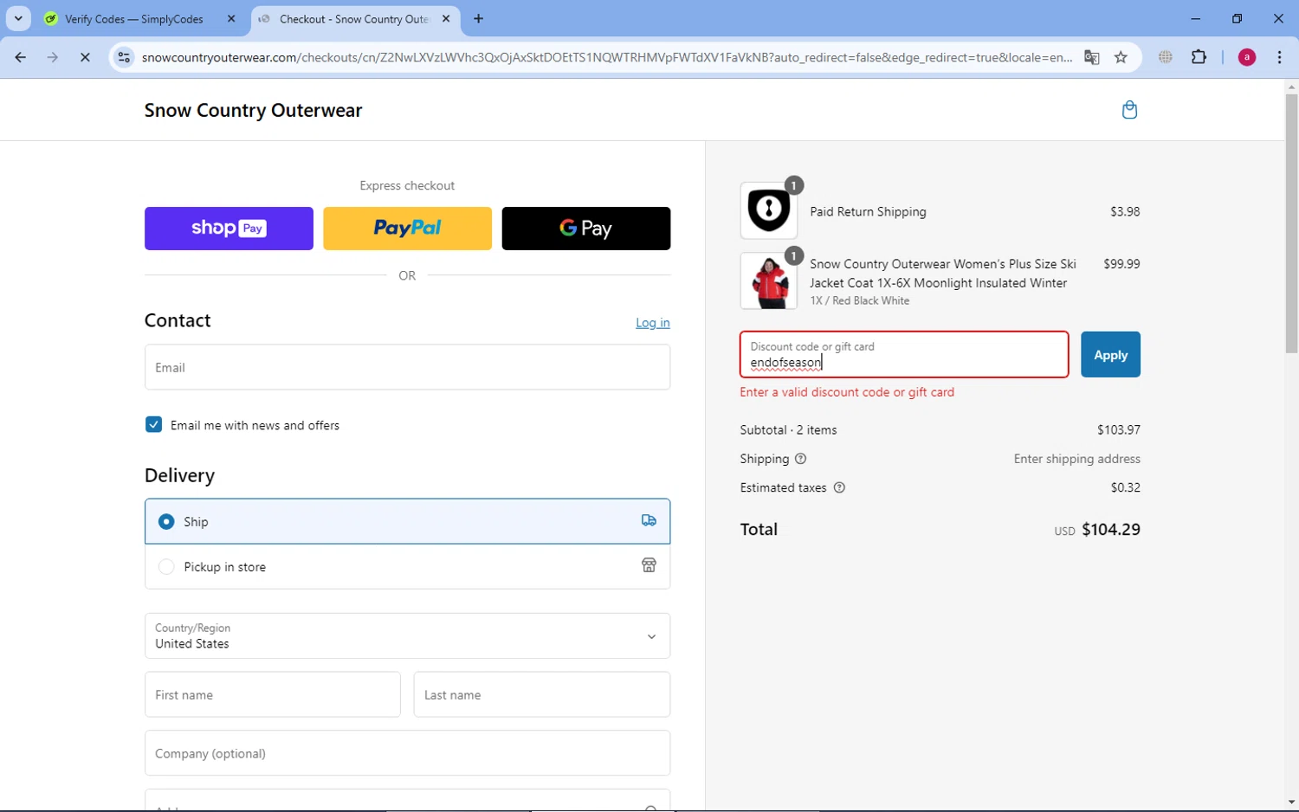Click the '$99.99' jacket price
This screenshot has height=812, width=1299.
click(x=1121, y=264)
